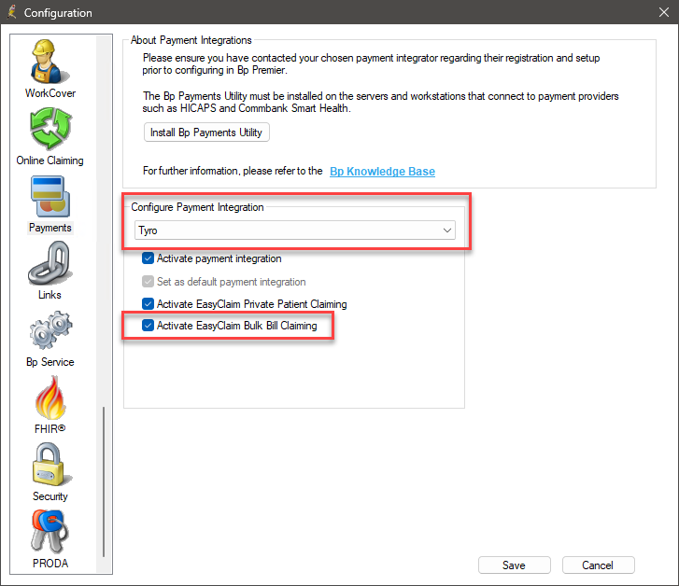Viewport: 679px width, 586px height.
Task: Select the PRODA keys icon
Action: tap(50, 532)
